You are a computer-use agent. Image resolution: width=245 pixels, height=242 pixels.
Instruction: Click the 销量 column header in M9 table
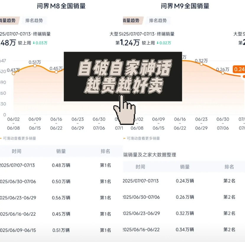185,167
